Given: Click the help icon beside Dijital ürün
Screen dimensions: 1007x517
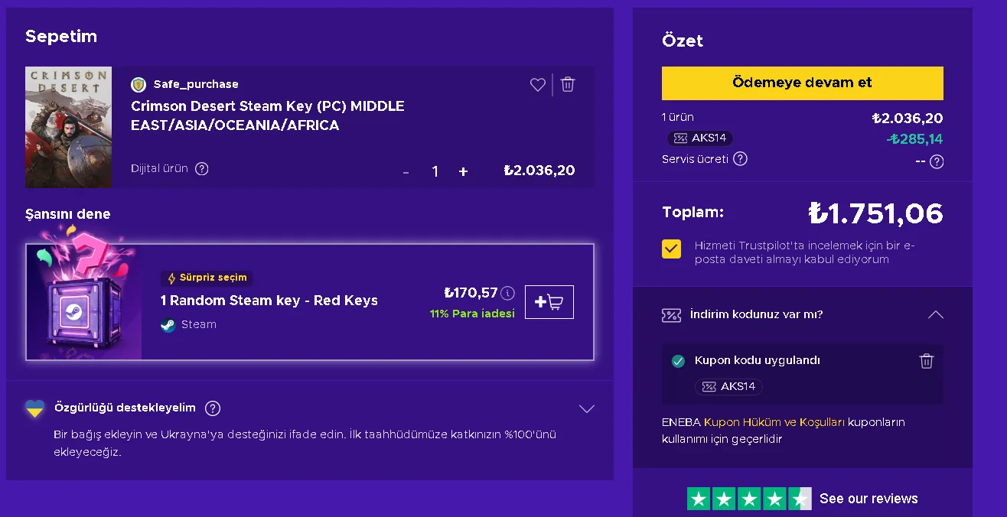Looking at the screenshot, I should [202, 169].
